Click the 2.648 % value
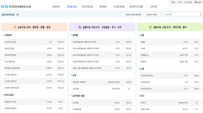203x113 pixels. pyautogui.click(x=49, y=68)
